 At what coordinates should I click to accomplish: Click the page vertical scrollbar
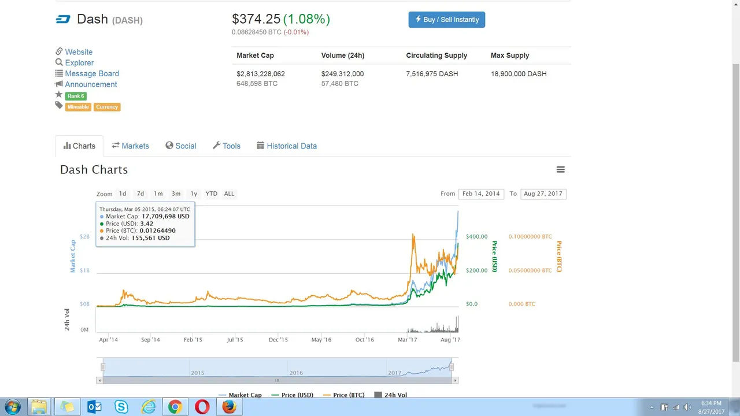click(x=735, y=214)
